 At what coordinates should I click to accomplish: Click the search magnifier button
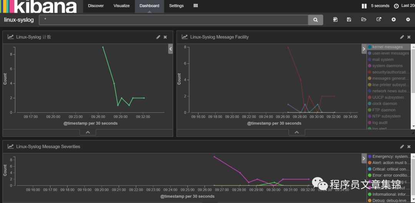click(x=315, y=20)
